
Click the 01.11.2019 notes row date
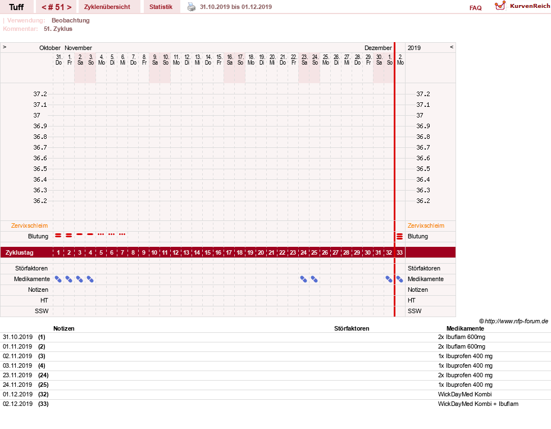coord(17,347)
